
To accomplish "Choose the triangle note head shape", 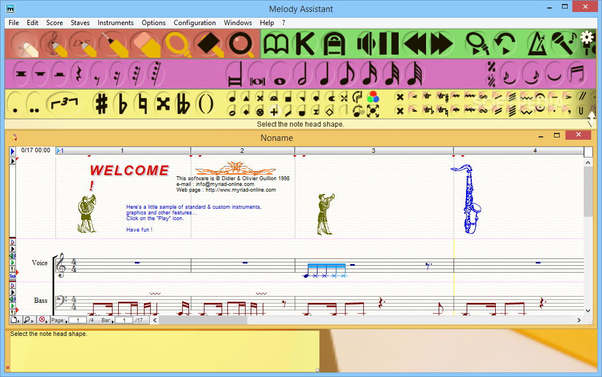I will (x=246, y=98).
